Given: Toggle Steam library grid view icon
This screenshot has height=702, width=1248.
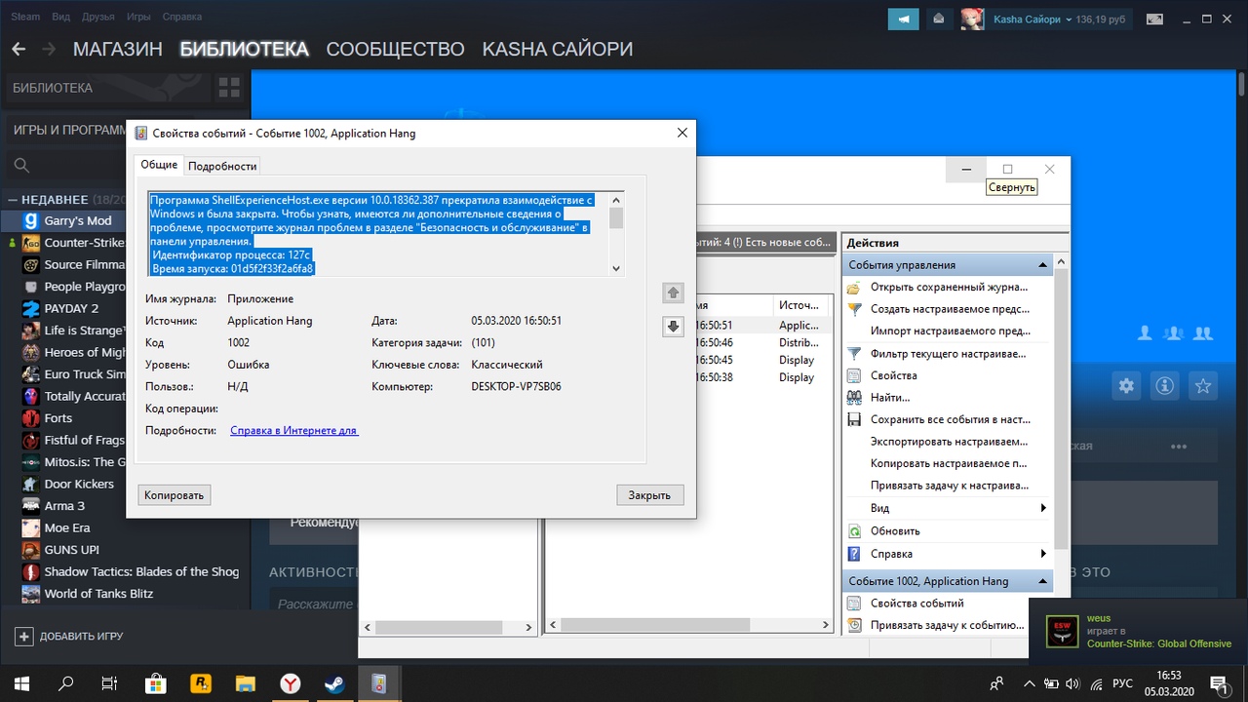Looking at the screenshot, I should (229, 88).
